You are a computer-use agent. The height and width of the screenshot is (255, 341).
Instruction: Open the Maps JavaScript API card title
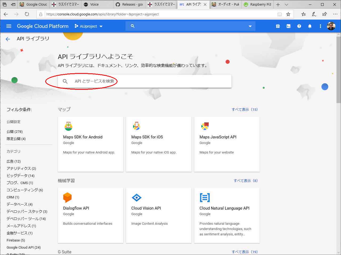click(218, 137)
